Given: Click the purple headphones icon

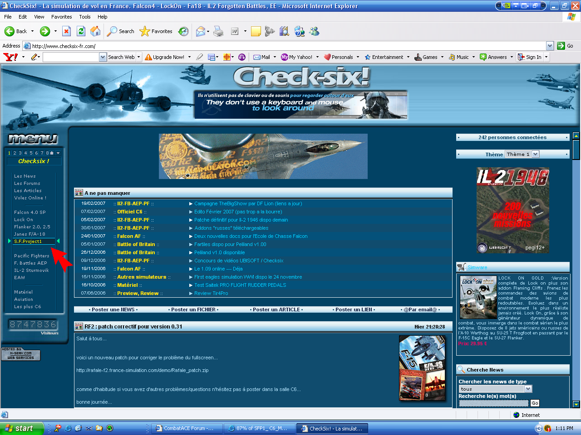Looking at the screenshot, I should (x=242, y=57).
